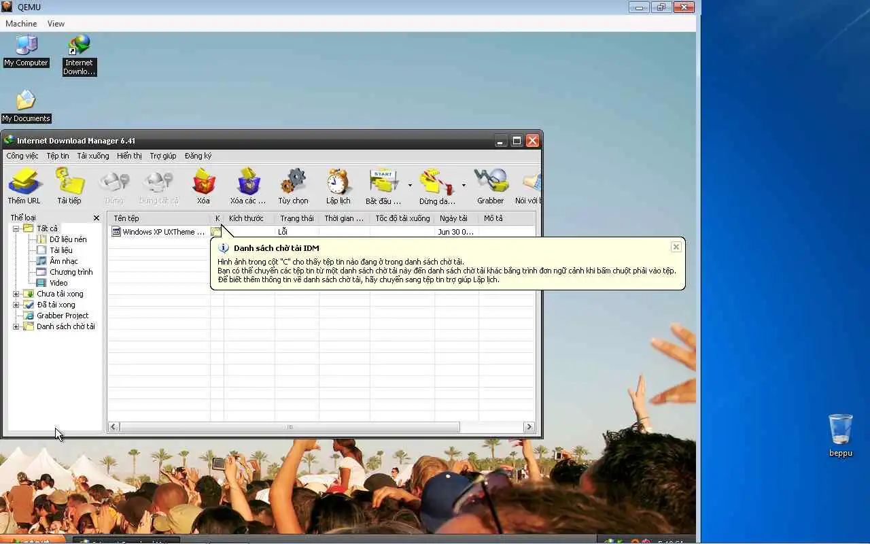Open the Đăng ký menu
This screenshot has height=544, width=870.
[x=198, y=156]
